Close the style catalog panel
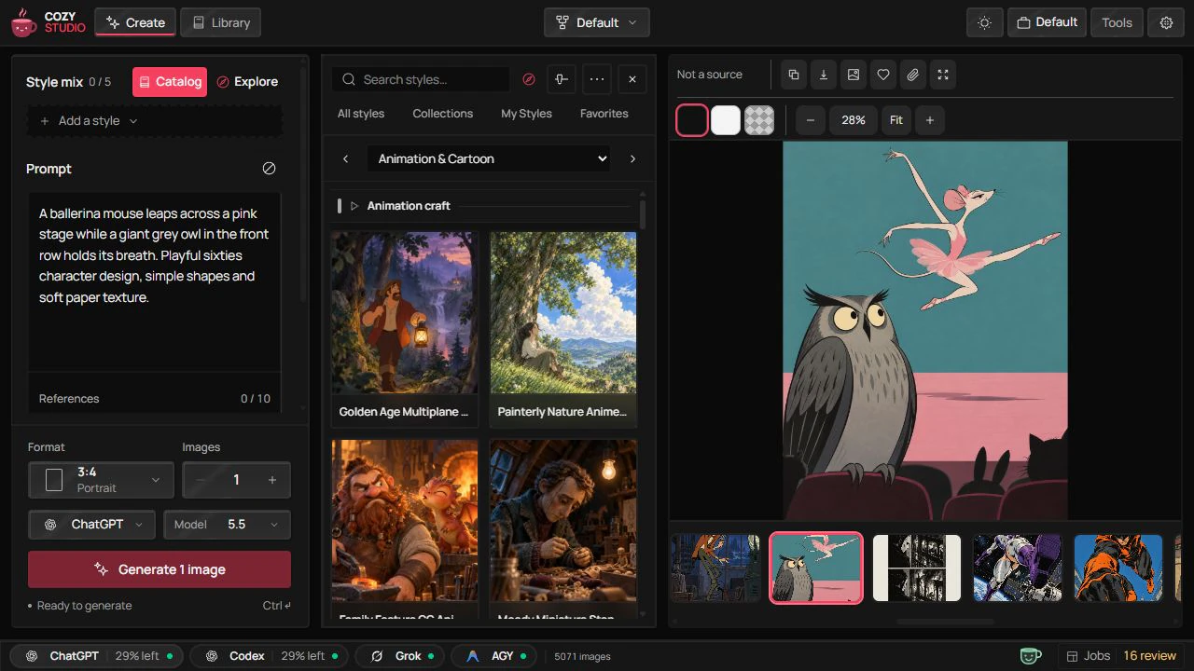Viewport: 1194px width, 671px height. pos(632,79)
